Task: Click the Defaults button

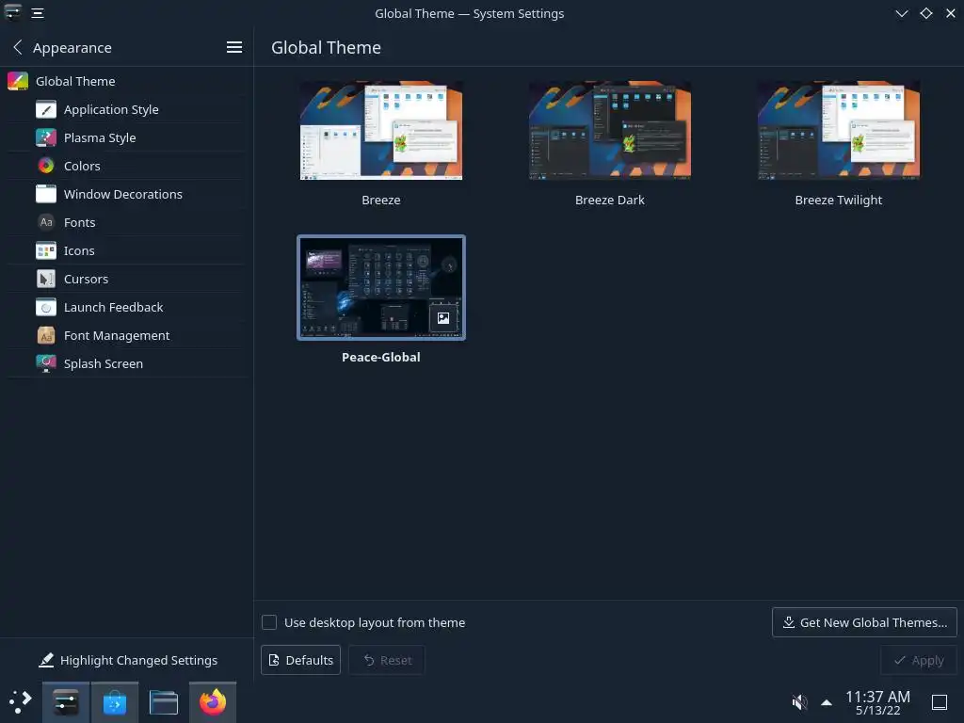Action: 300,660
